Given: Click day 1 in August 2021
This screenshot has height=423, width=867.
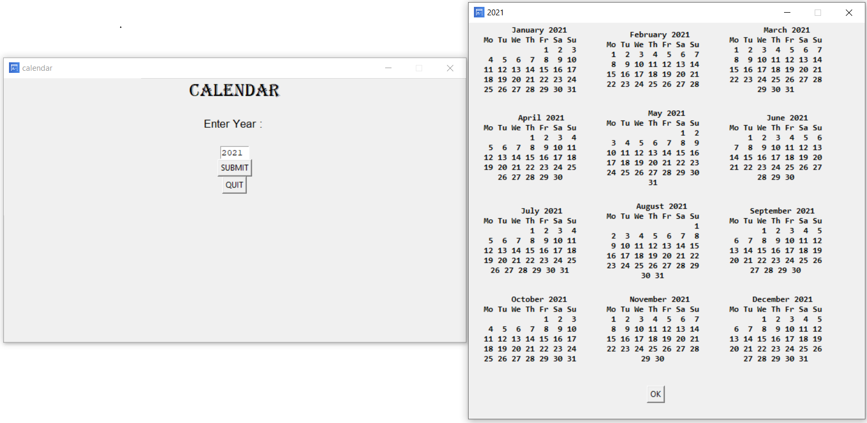Looking at the screenshot, I should 696,226.
